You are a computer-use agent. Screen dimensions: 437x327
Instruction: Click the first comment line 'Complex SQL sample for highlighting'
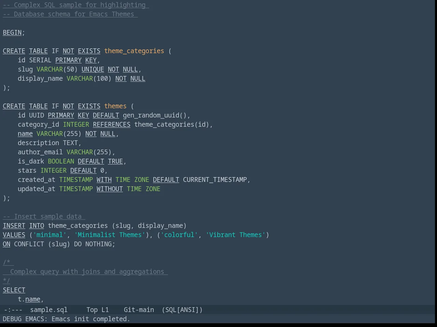(x=76, y=5)
